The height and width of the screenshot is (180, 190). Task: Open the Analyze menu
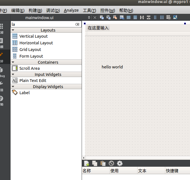point(71,11)
